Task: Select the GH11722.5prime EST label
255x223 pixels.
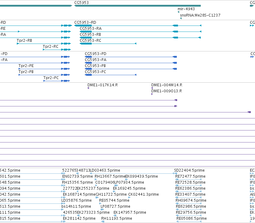Action: 111,194
